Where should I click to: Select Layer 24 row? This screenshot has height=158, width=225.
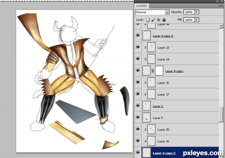(x=180, y=59)
